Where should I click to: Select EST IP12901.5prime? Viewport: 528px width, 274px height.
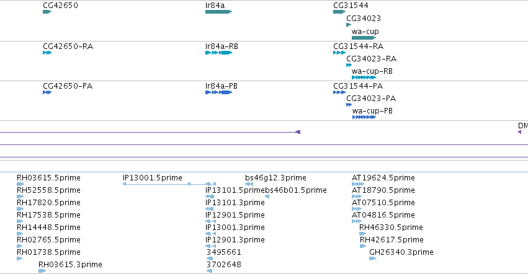click(235, 214)
